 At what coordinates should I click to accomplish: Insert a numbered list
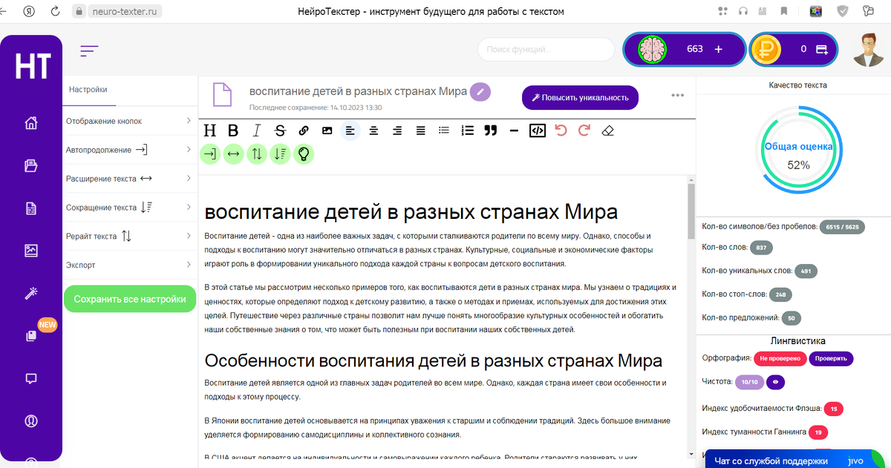[x=467, y=131]
